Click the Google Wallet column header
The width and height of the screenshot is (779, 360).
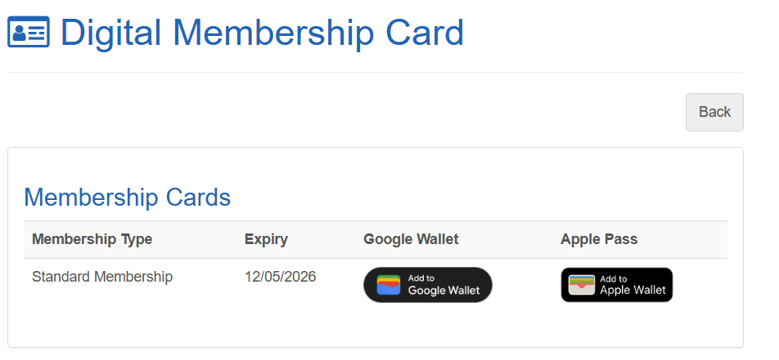click(x=411, y=240)
